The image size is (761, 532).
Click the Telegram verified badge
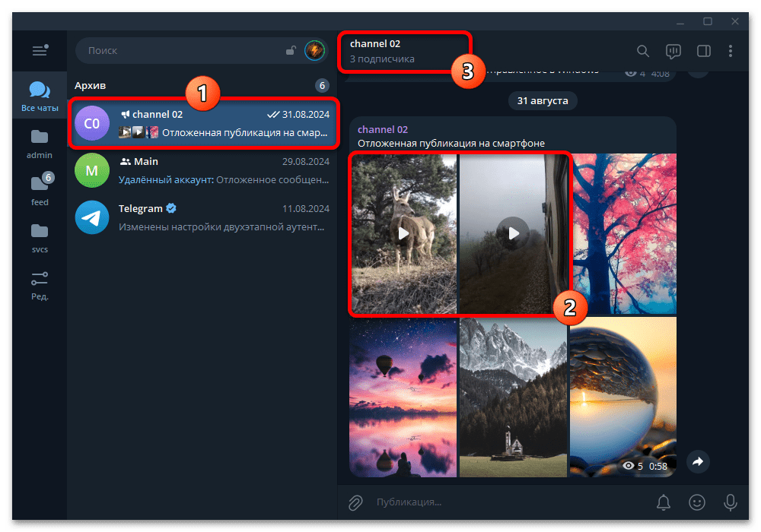[x=171, y=208]
